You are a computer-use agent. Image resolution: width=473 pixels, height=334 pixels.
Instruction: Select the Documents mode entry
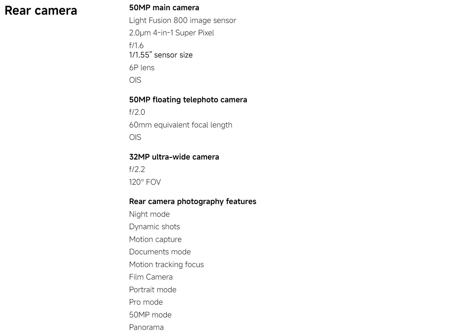pos(160,252)
